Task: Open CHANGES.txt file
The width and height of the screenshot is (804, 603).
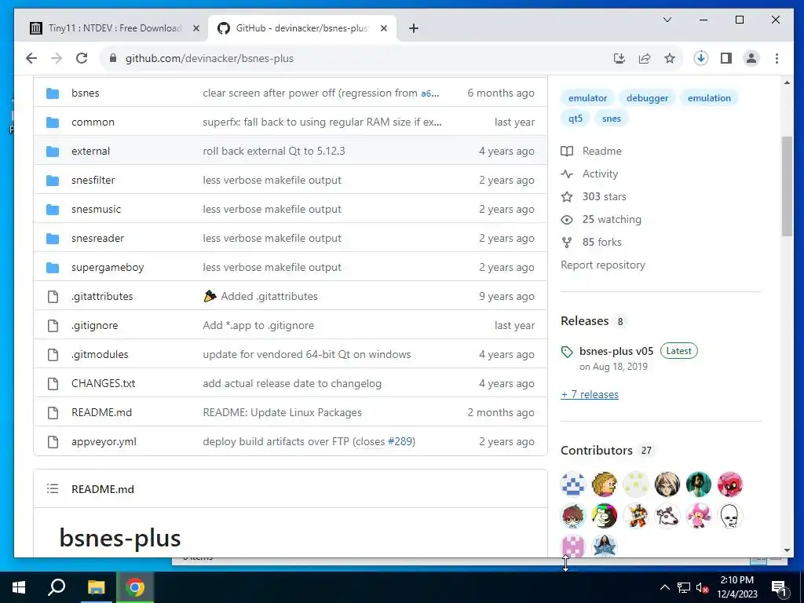Action: pos(103,383)
